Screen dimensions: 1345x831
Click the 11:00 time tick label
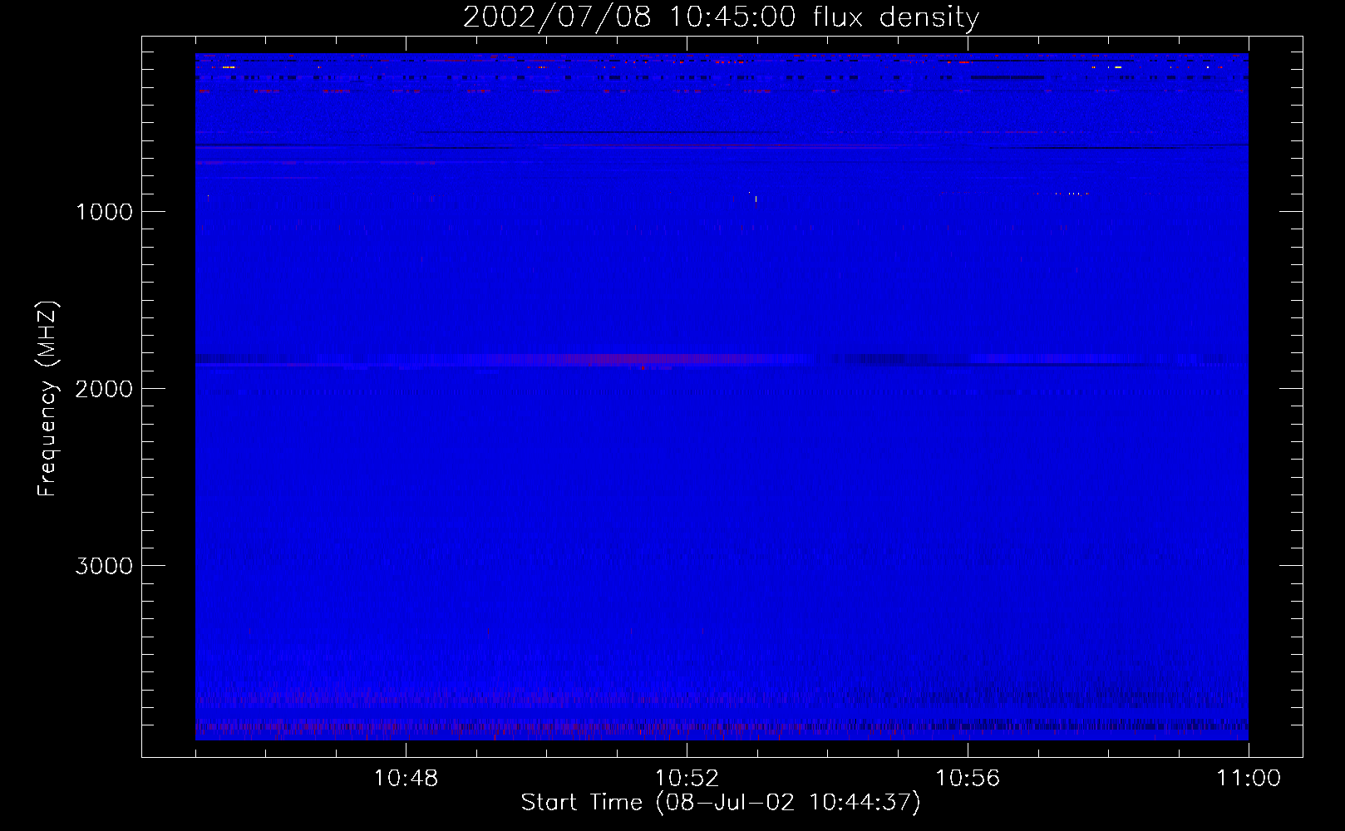[1249, 779]
